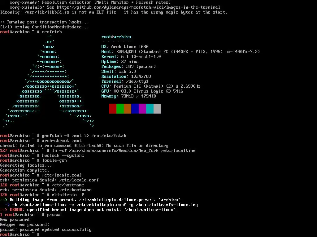This screenshot has height=237, width=317.
Task: Click the cyan color block in neofetch palette
Action: click(150, 109)
